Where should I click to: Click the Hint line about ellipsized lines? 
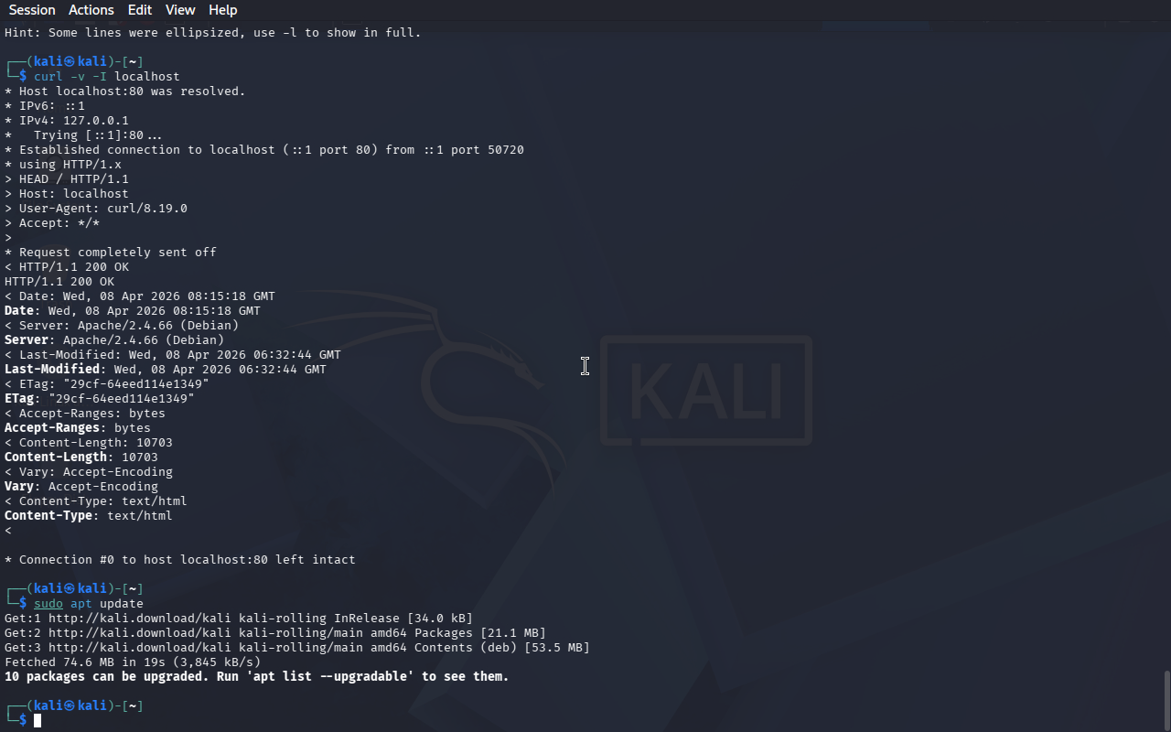click(213, 32)
